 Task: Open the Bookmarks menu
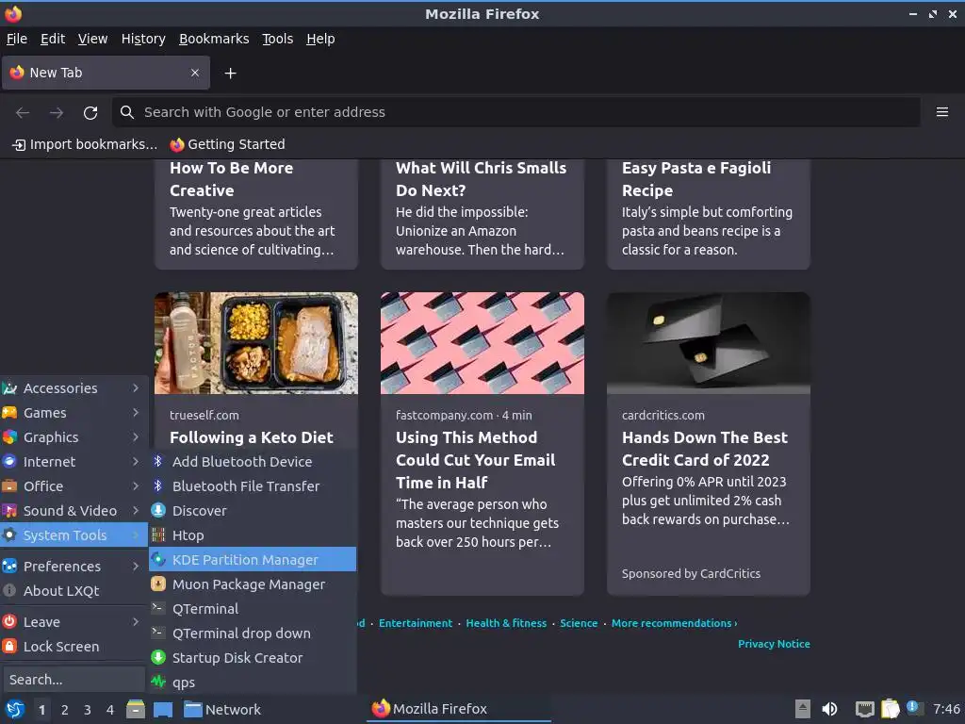214,39
